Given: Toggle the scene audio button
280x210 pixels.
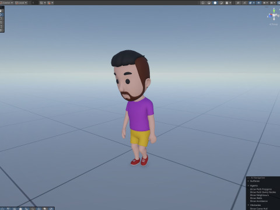Looking at the screenshot, I should coord(244,3).
